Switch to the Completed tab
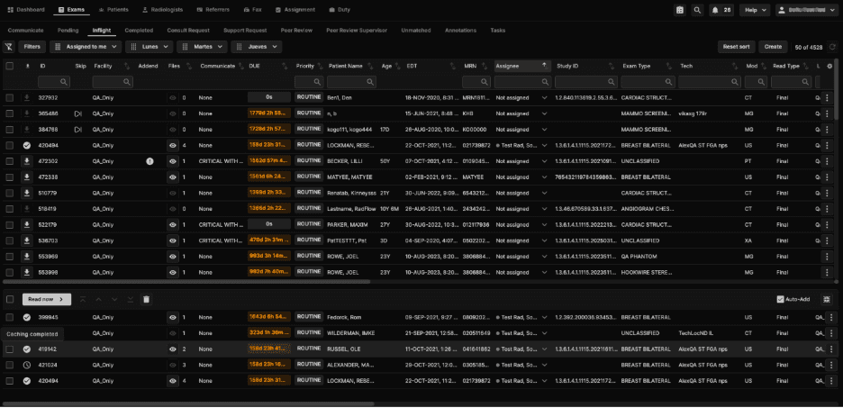Screen dimensions: 843x408 tap(139, 30)
